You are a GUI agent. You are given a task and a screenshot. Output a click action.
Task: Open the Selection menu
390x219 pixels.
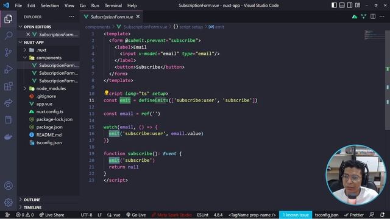[x=50, y=5]
